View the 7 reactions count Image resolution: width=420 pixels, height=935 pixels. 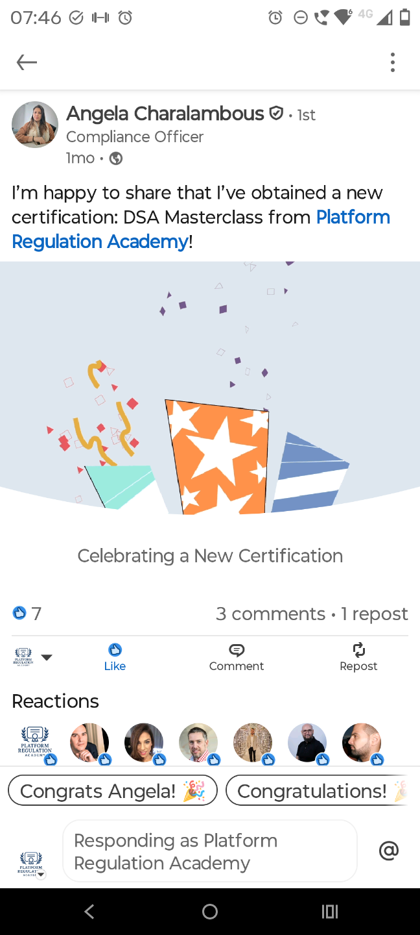pos(27,613)
